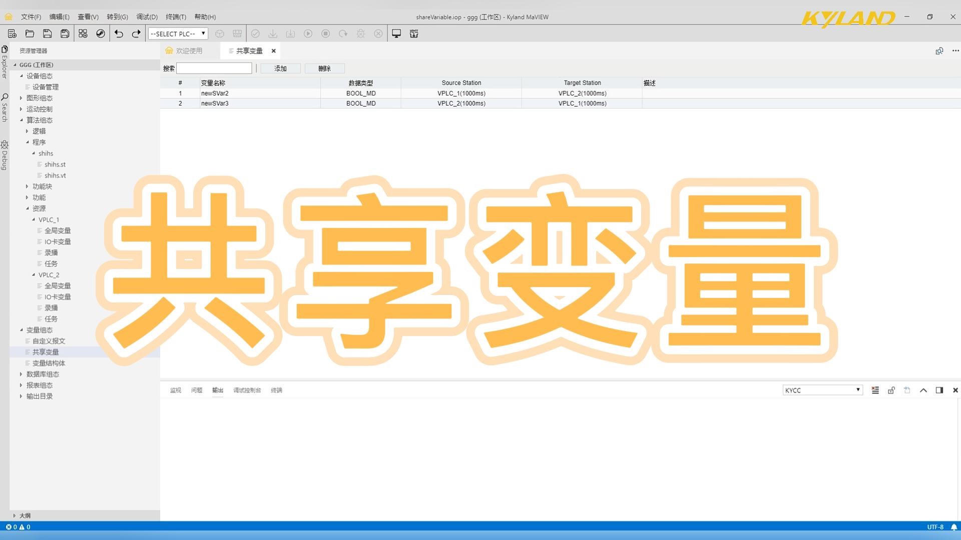Open the --SELECT PLC-- dropdown
Screen dimensions: 961x540
(178, 33)
